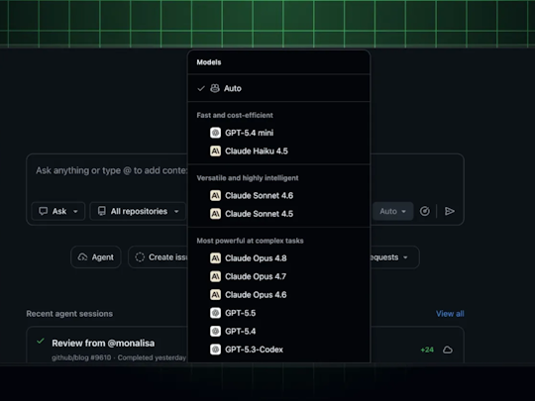
Task: Click the repository icon in All repositories
Action: click(x=102, y=211)
